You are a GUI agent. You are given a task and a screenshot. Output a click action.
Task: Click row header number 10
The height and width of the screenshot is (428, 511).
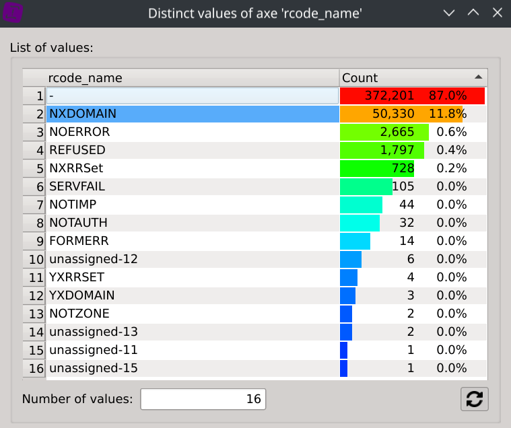coord(34,259)
